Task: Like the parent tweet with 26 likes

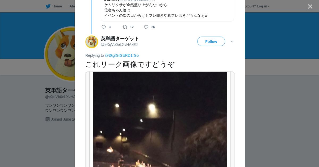Action: 146,27
